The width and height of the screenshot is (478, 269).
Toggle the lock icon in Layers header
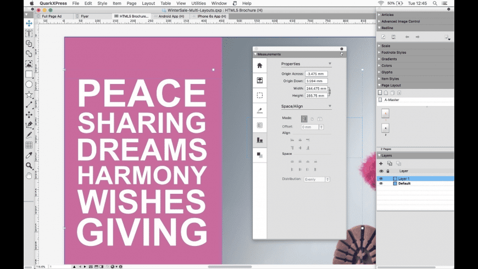[388, 171]
